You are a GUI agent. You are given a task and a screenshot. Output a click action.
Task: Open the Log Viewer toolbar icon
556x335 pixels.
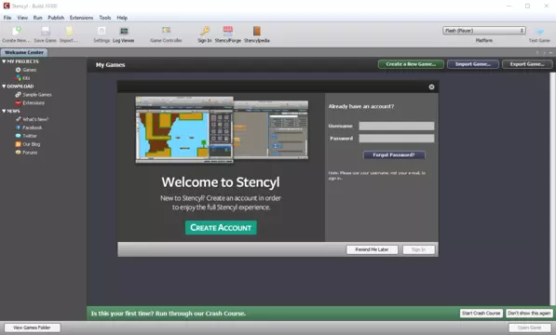(124, 31)
